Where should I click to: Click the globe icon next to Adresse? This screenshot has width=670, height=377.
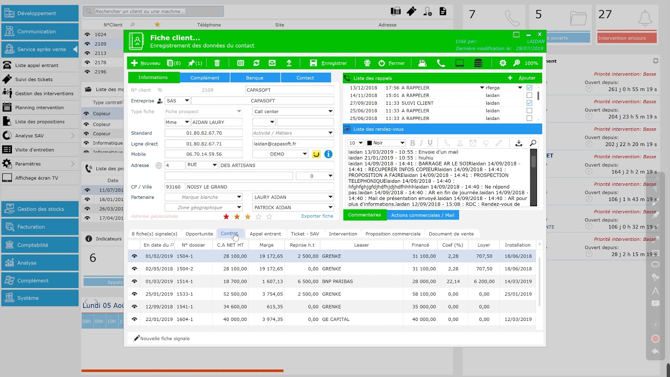[159, 165]
